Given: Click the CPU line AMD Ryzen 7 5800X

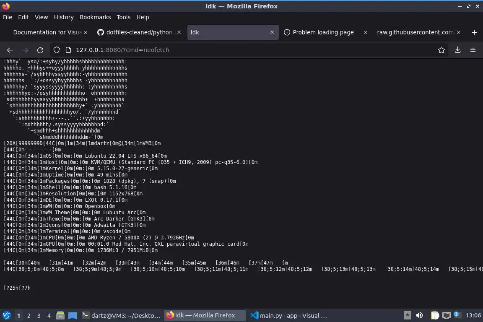Looking at the screenshot, I should pyautogui.click(x=99, y=238).
